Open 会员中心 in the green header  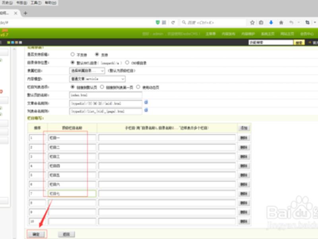(307, 34)
